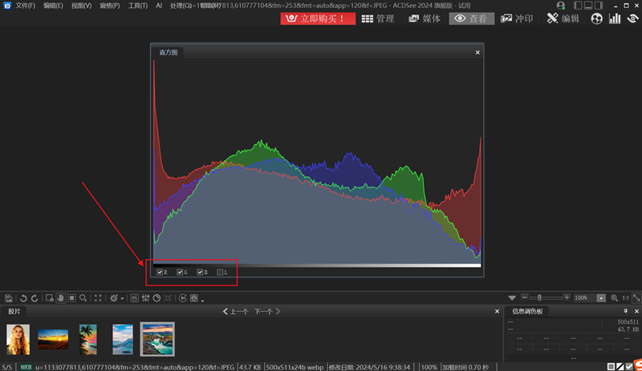Expand the triangle menu left of zoom slider

(512, 298)
